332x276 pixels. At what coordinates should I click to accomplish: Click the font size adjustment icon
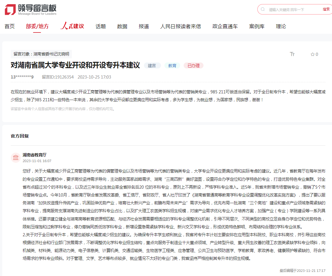point(292,54)
